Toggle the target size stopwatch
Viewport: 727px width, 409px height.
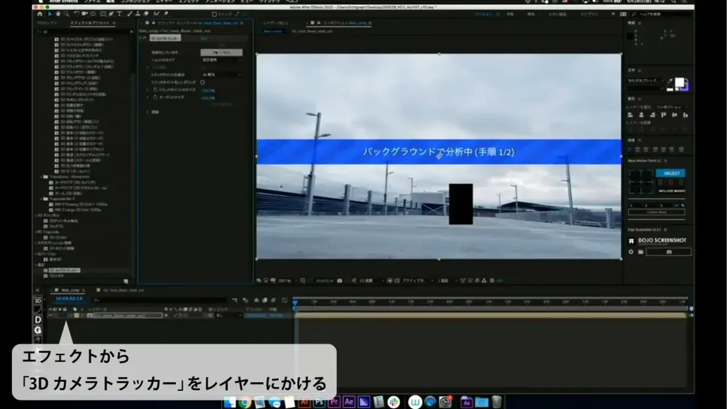(x=155, y=98)
